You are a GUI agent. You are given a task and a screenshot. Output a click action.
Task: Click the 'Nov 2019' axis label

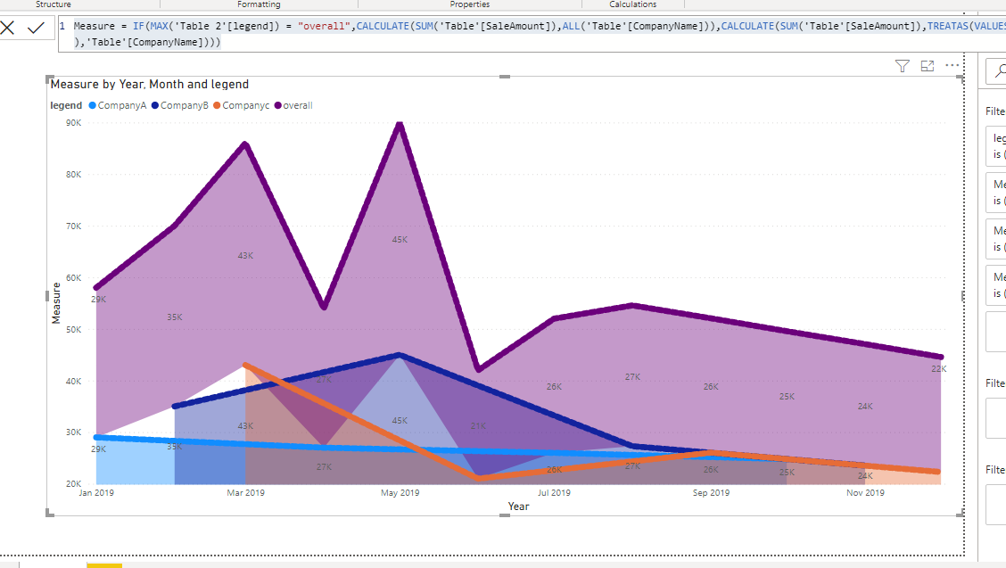tap(865, 493)
